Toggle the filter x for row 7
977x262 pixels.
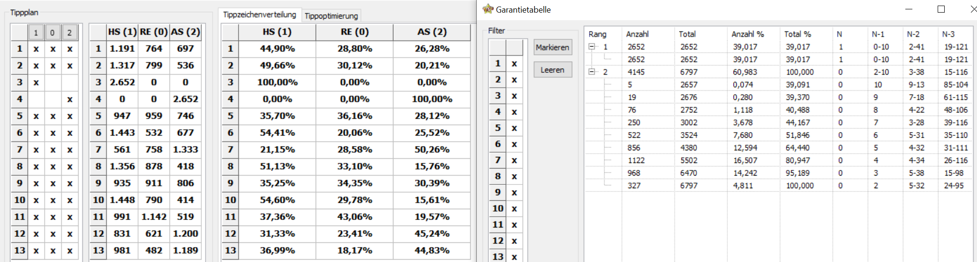[x=514, y=160]
